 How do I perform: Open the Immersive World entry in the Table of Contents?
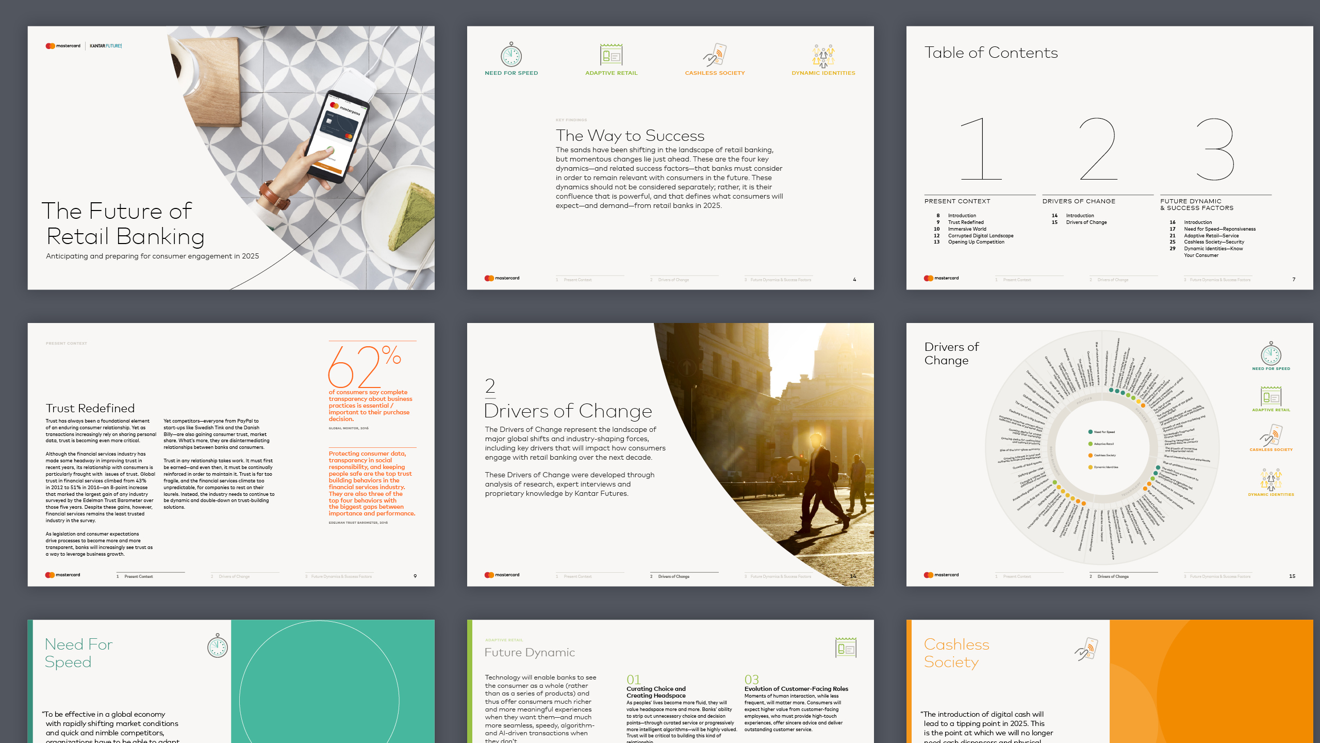pos(967,229)
